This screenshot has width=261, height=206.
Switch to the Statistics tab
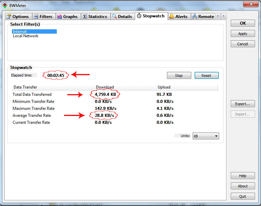click(96, 17)
